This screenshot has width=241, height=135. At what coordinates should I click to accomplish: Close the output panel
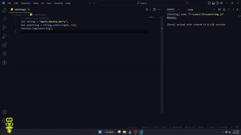[238, 9]
